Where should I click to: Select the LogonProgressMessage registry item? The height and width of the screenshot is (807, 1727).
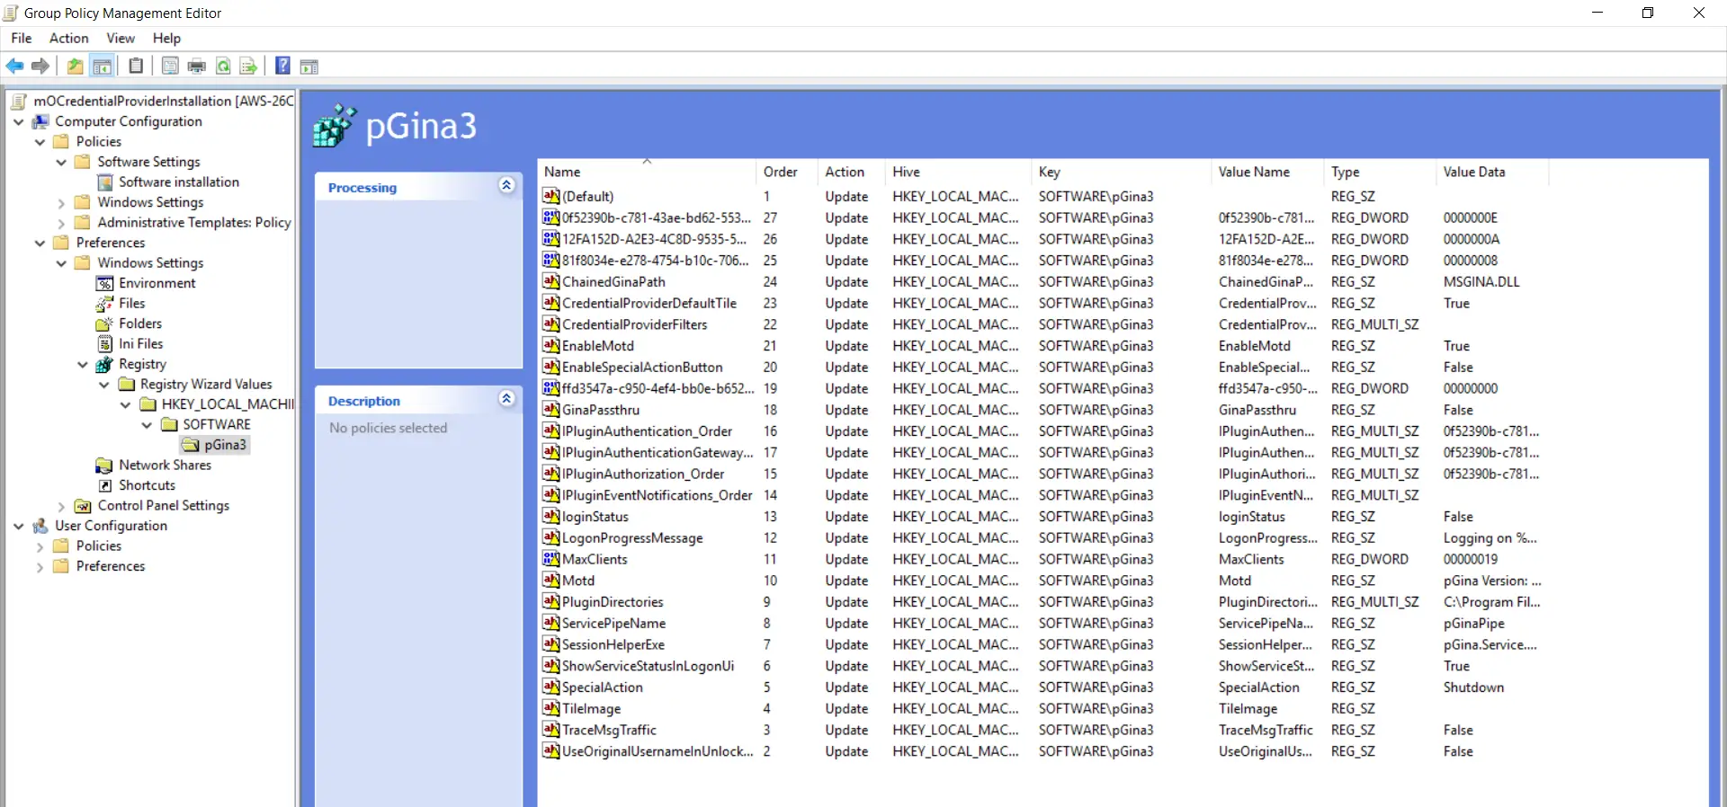click(632, 538)
